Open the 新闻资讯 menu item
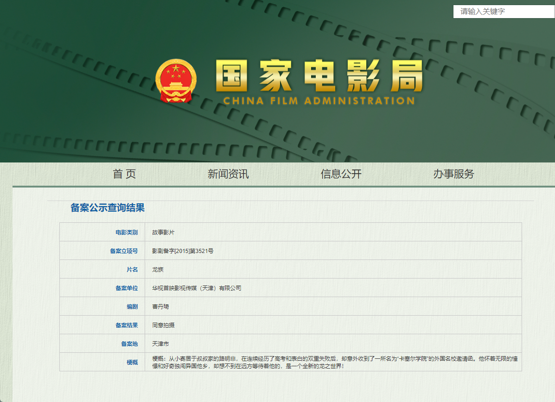555x402 pixels. [228, 174]
